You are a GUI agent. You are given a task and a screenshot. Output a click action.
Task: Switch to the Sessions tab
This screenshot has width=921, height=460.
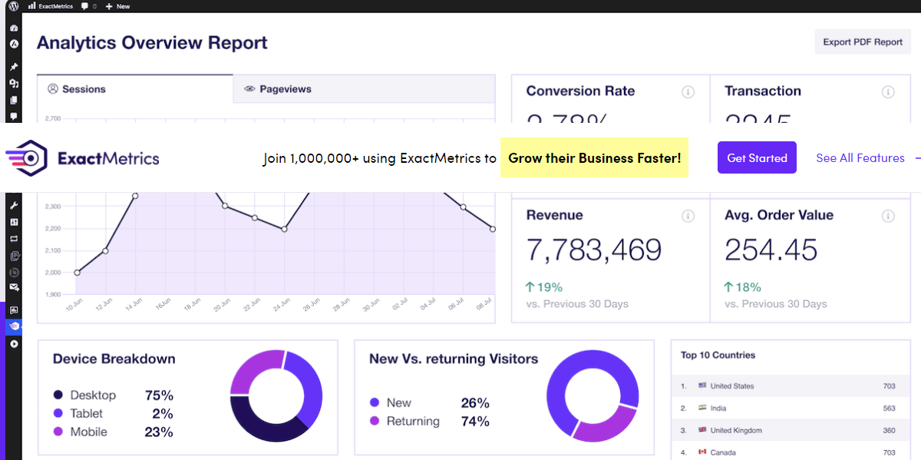coord(135,89)
